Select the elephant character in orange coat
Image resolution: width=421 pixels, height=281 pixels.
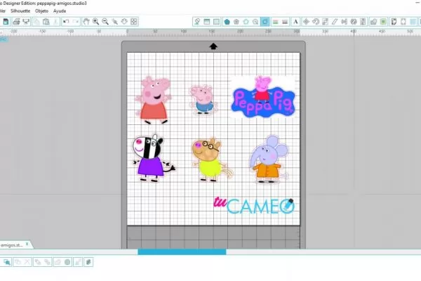269,159
